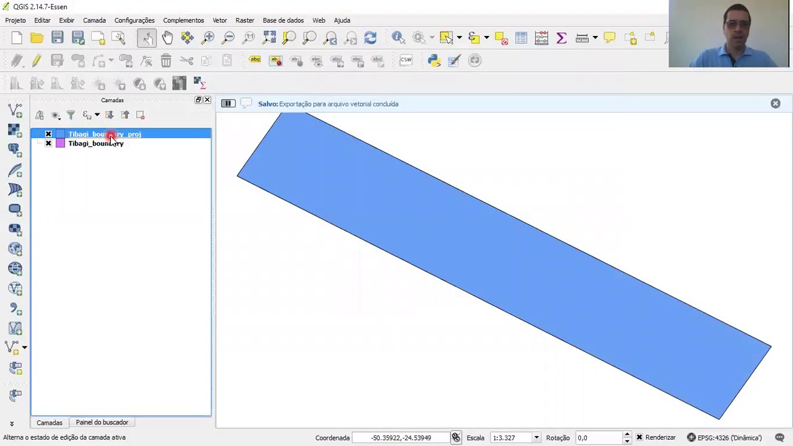Open the Raster menu

tap(245, 20)
